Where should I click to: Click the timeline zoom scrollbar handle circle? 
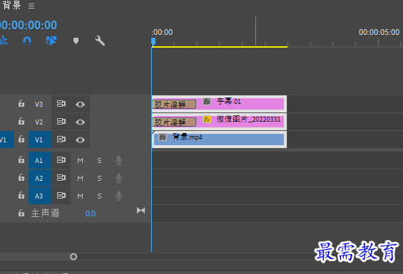73,256
